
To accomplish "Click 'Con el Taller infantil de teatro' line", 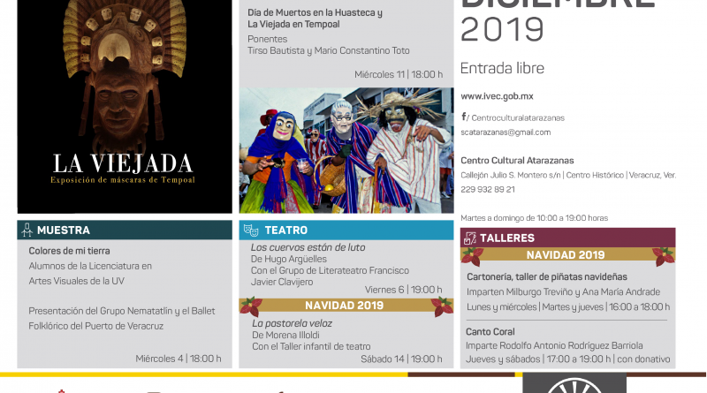I will click(x=311, y=346).
